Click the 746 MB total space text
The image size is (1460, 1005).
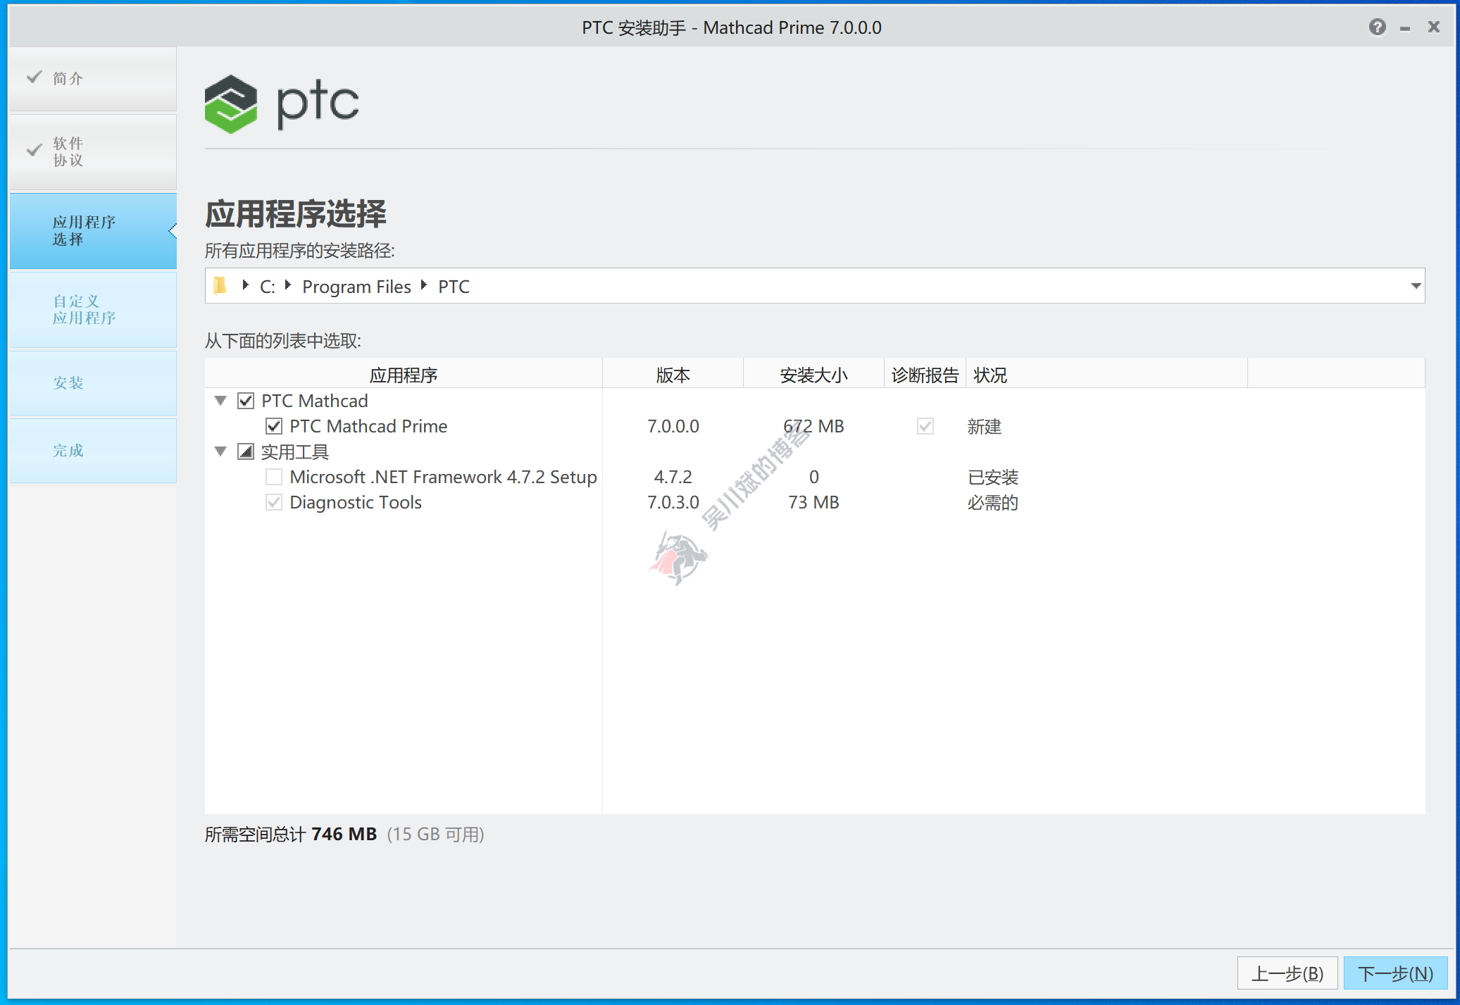coord(344,834)
